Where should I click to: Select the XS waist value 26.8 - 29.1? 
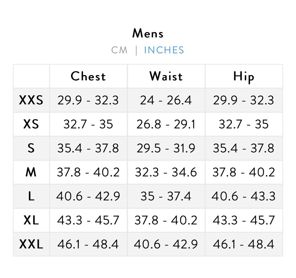coord(166,124)
